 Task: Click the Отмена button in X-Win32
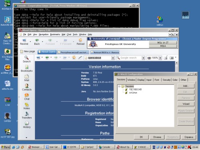[157, 137]
